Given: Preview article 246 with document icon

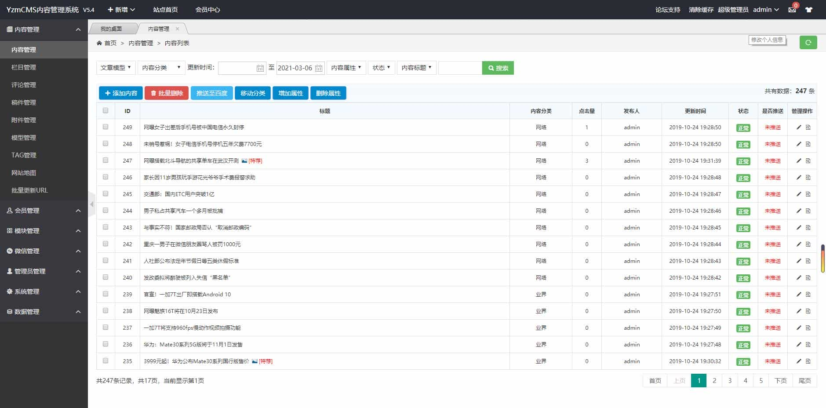Looking at the screenshot, I should point(808,177).
